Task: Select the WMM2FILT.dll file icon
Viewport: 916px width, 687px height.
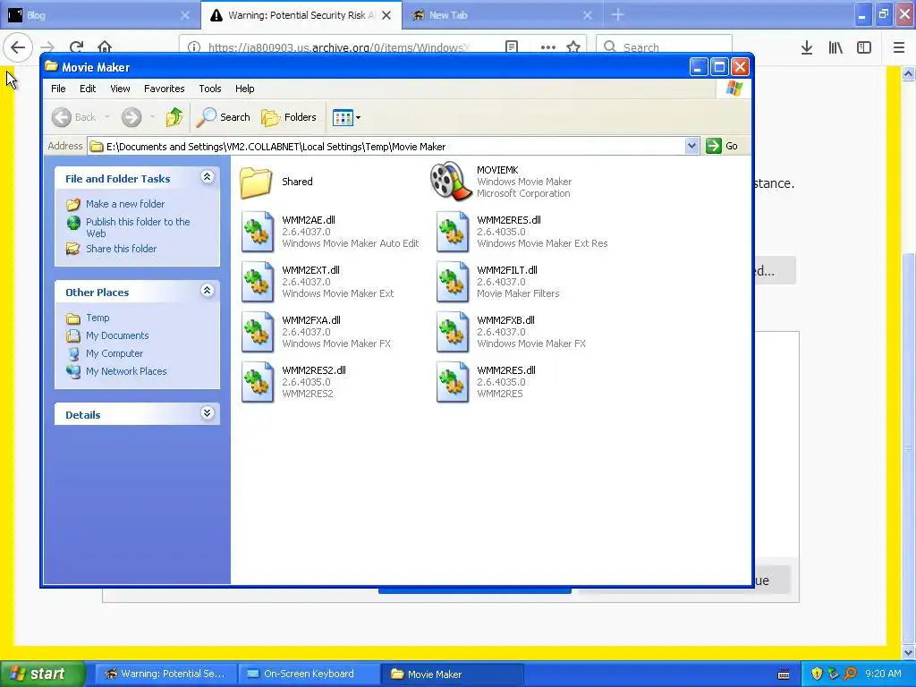Action: coord(453,282)
